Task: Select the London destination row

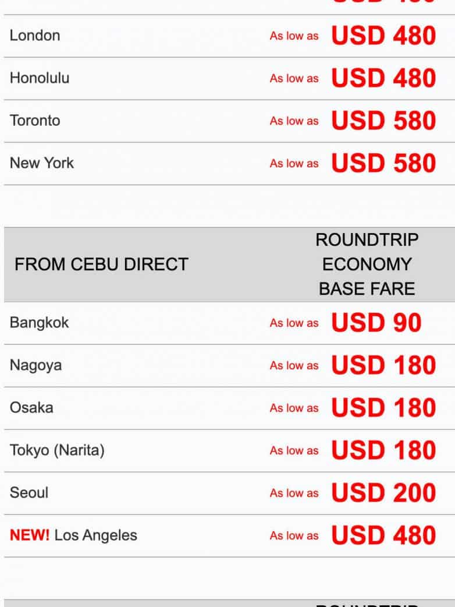Action: point(35,36)
